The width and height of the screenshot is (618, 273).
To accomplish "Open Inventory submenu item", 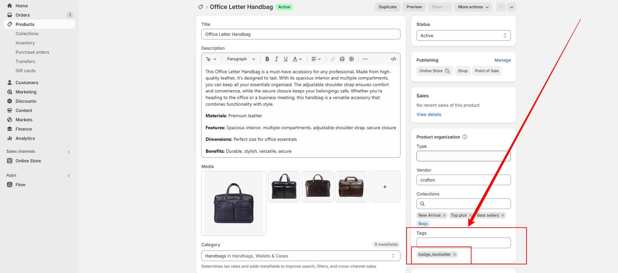I will (x=25, y=43).
